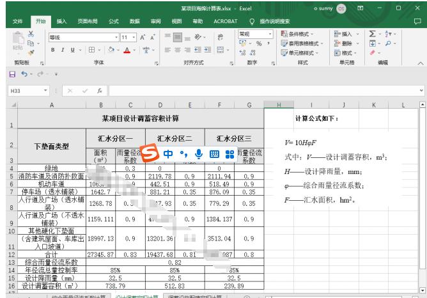Viewport: 427px width, 298px height.
Task: Toggle center text alignment
Action: pyautogui.click(x=178, y=50)
